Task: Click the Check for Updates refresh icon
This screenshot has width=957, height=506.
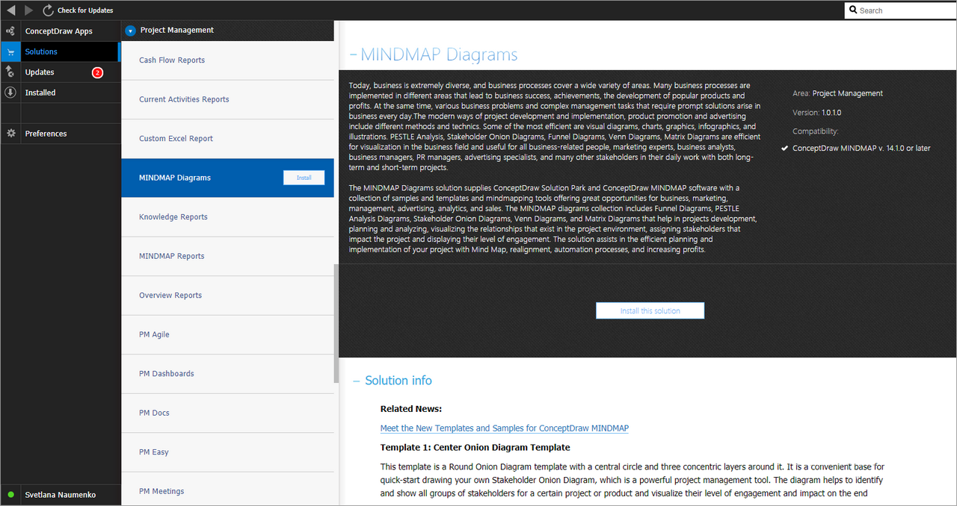Action: [48, 10]
